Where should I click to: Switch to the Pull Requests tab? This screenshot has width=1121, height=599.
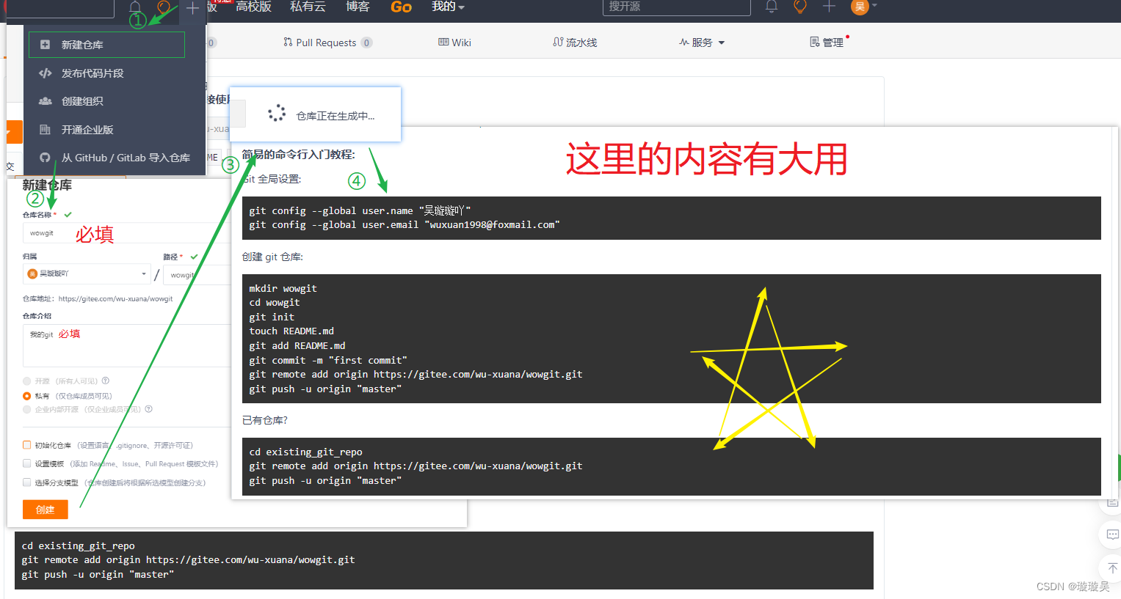327,43
